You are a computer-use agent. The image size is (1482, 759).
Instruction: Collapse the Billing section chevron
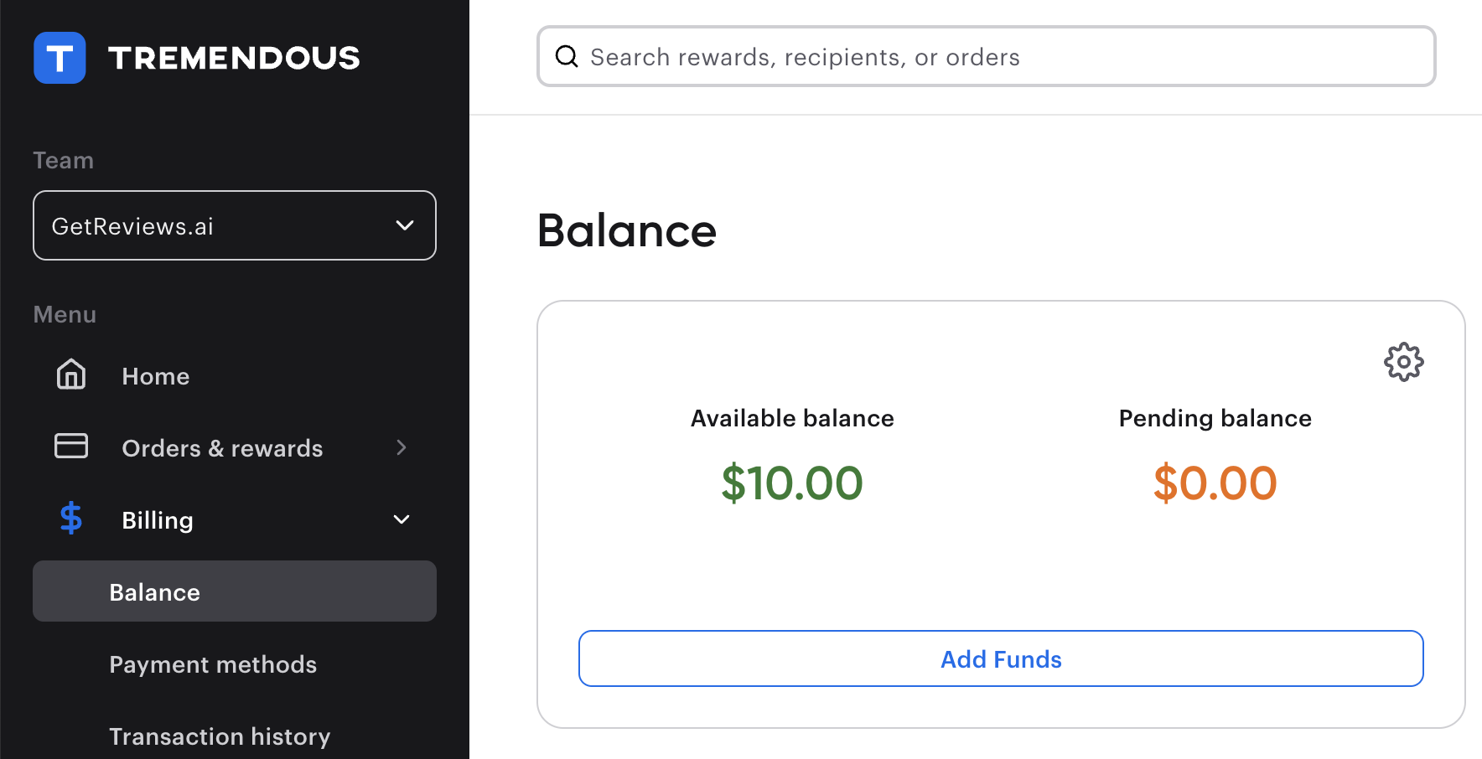pos(402,519)
